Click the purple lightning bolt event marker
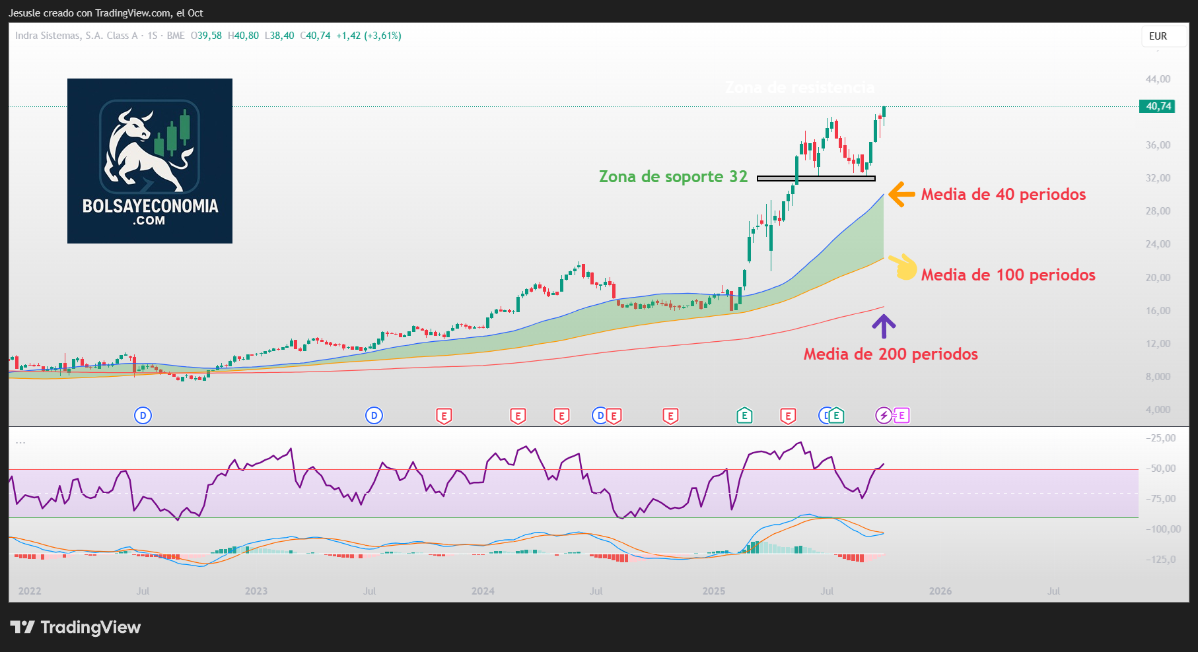Viewport: 1198px width, 652px height. (x=883, y=415)
